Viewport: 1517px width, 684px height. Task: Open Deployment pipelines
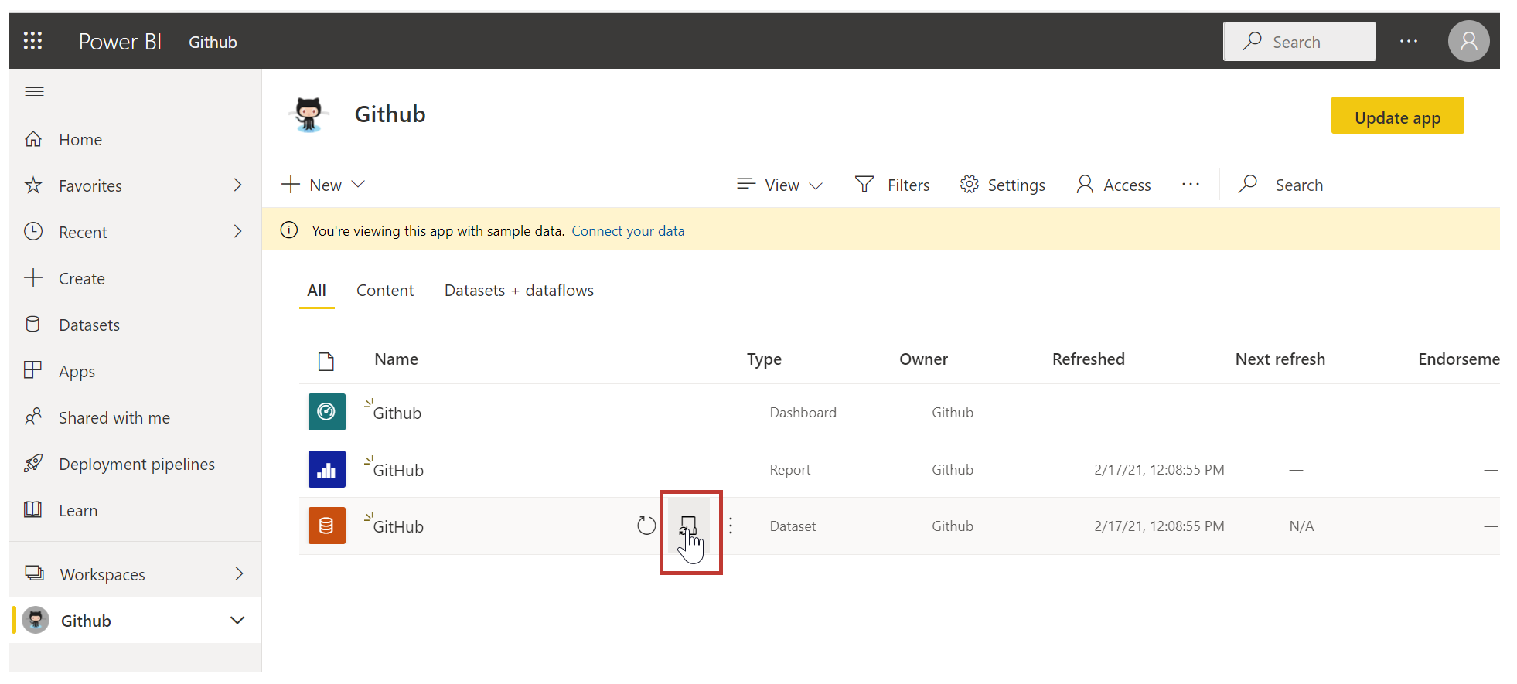pyautogui.click(x=137, y=465)
